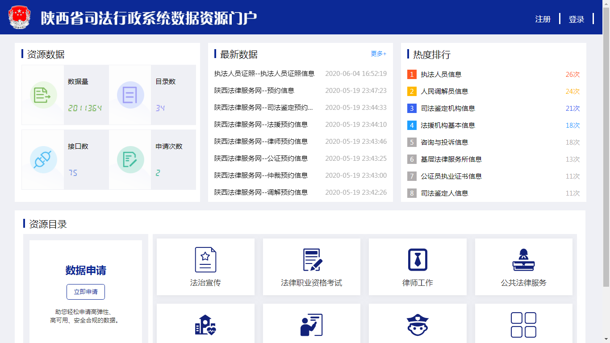Select 公证员执业证书信息 in hot ranking

point(451,176)
